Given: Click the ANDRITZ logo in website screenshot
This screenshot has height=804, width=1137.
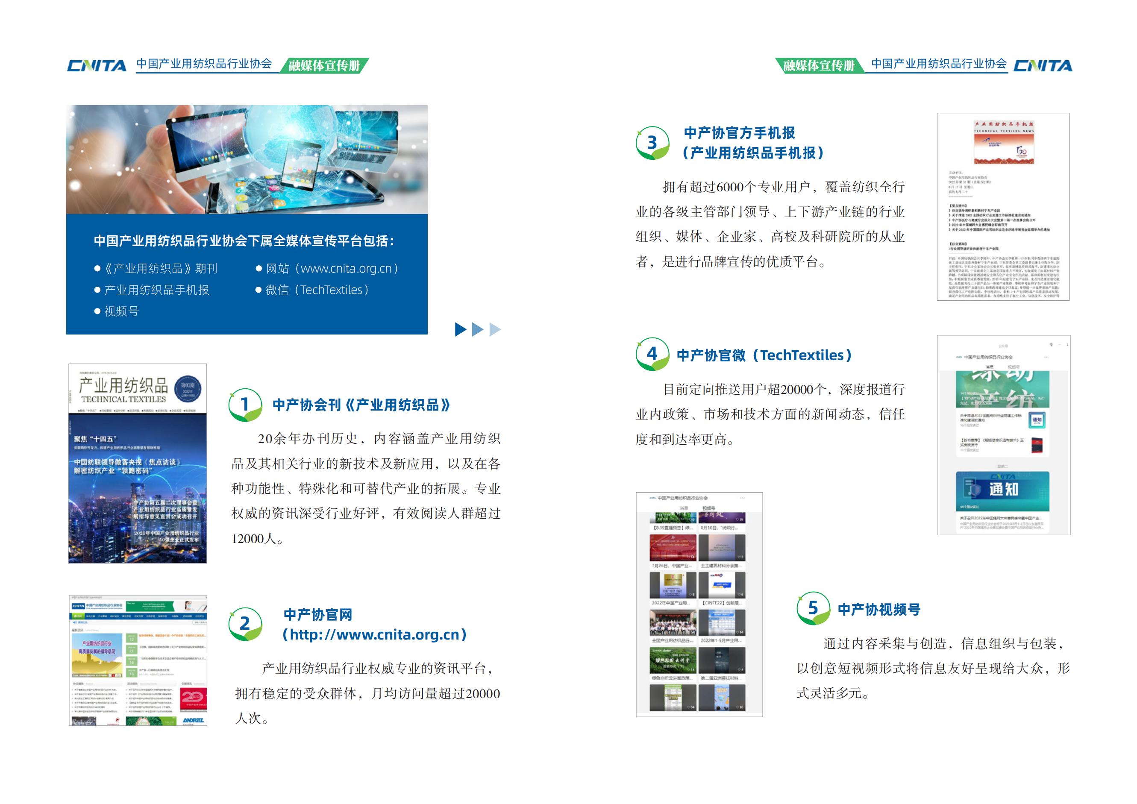Looking at the screenshot, I should 193,720.
